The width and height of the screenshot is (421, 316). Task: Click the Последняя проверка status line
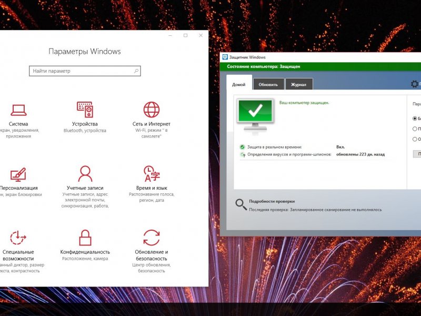pos(315,210)
